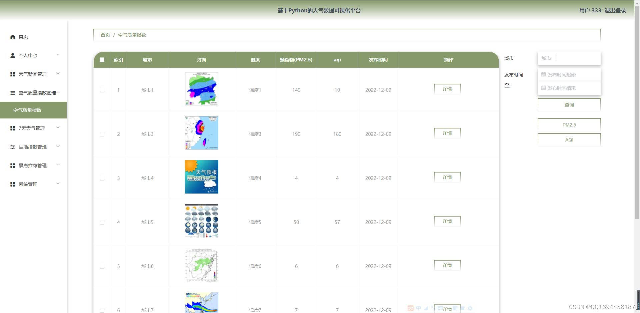Toggle the select-all checkbox in table header
The height and width of the screenshot is (313, 640).
click(x=102, y=60)
